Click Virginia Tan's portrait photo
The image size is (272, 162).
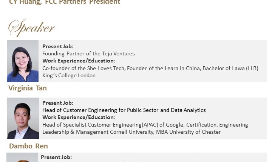pos(23,61)
